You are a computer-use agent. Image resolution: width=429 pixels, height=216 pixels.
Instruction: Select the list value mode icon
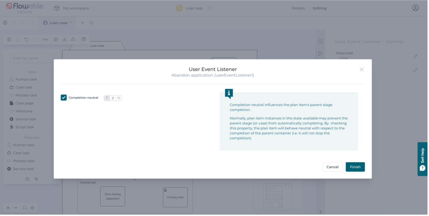click(119, 98)
